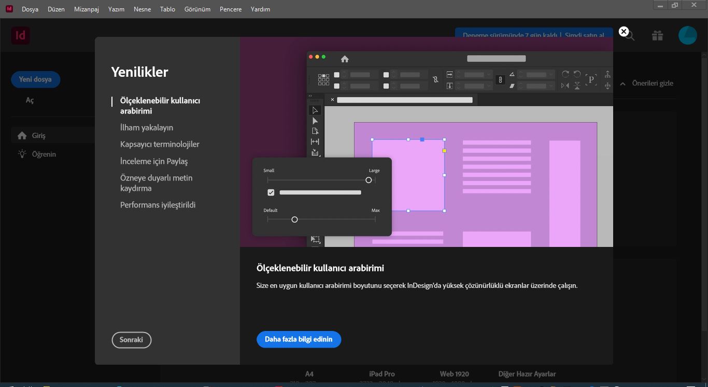Select the A4 preset
Viewport: 708px width, 387px height.
click(x=309, y=374)
